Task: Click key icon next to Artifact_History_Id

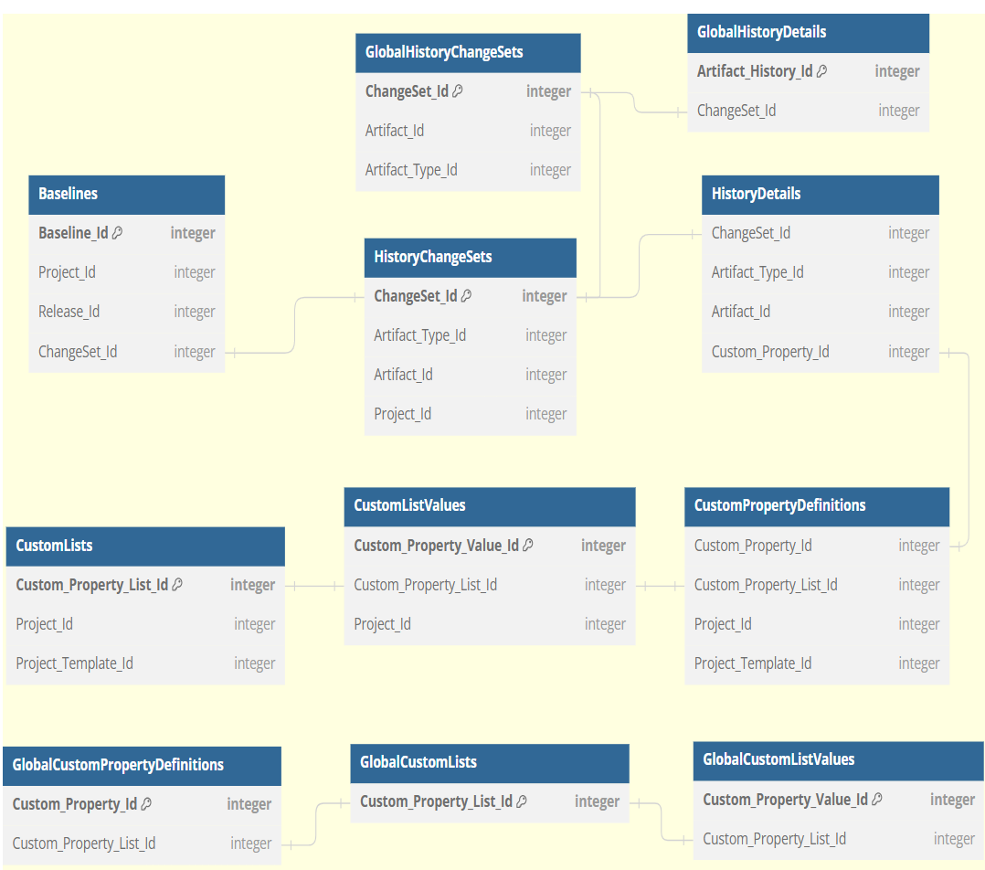Action: click(x=821, y=71)
